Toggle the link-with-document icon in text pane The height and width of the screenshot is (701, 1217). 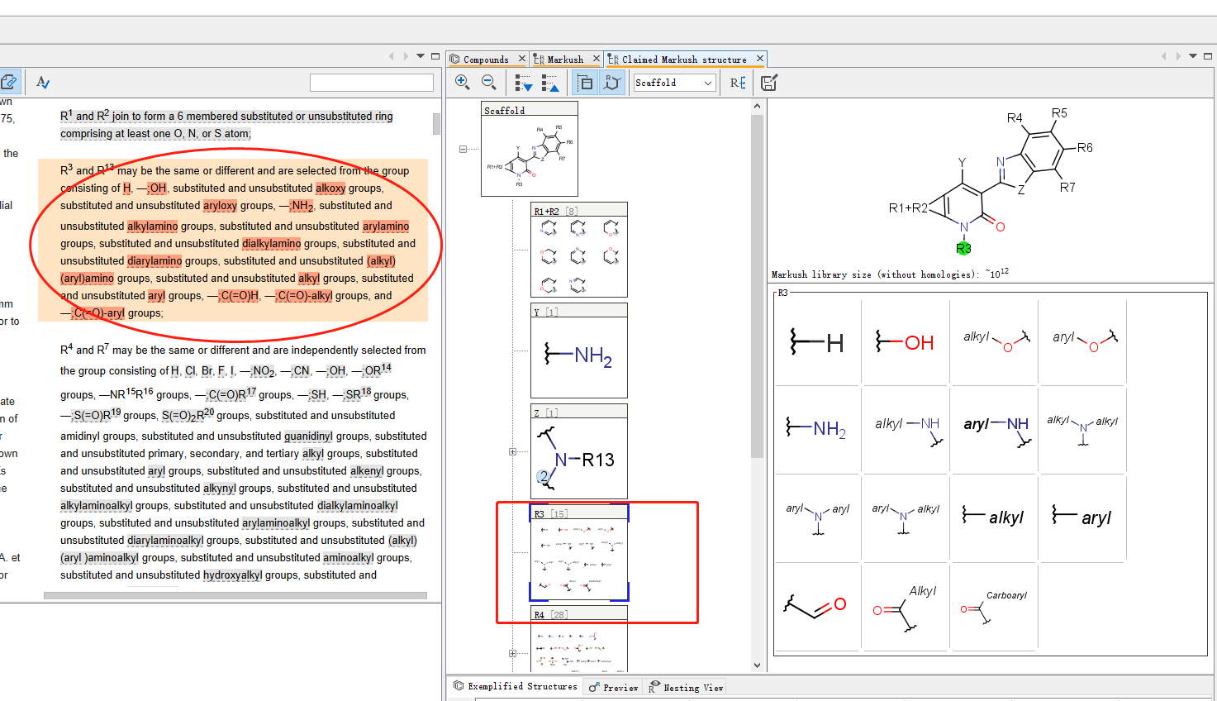(8, 82)
